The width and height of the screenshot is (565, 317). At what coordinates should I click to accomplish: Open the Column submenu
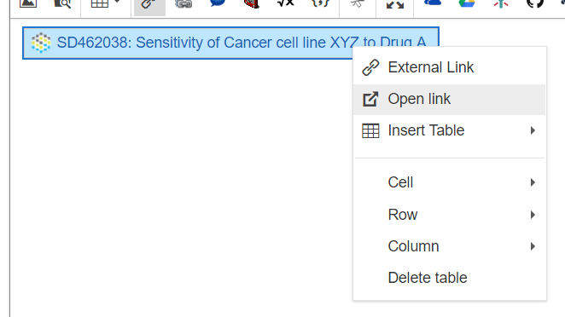pos(449,246)
